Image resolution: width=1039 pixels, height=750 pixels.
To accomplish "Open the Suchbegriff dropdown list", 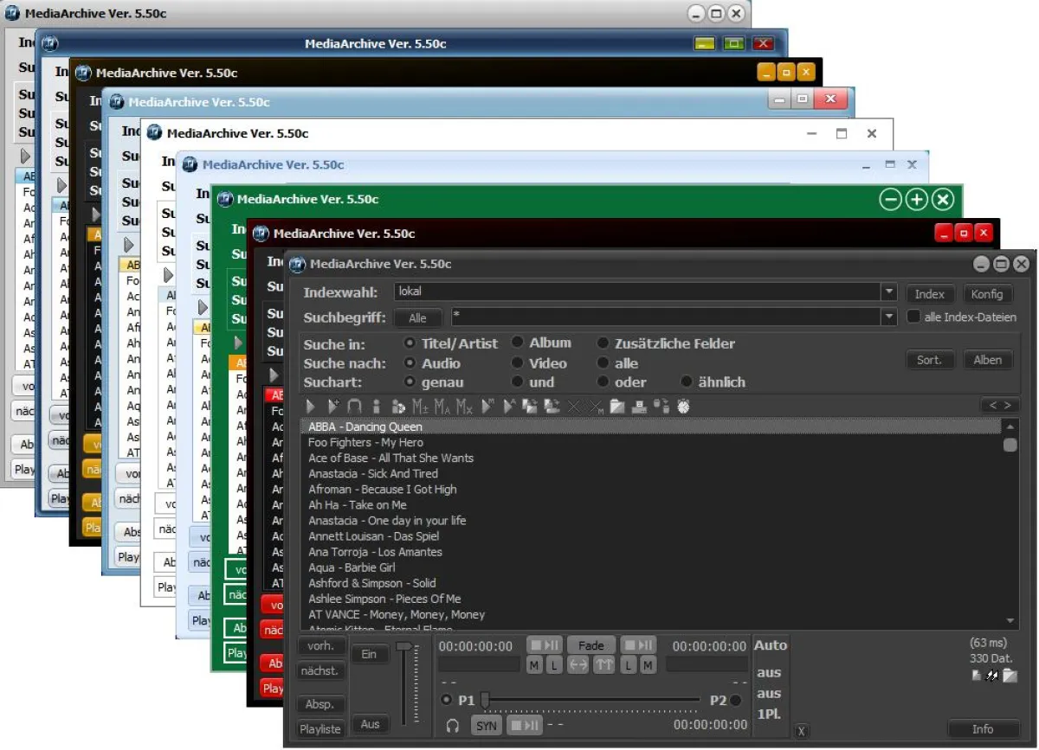I will pyautogui.click(x=888, y=317).
